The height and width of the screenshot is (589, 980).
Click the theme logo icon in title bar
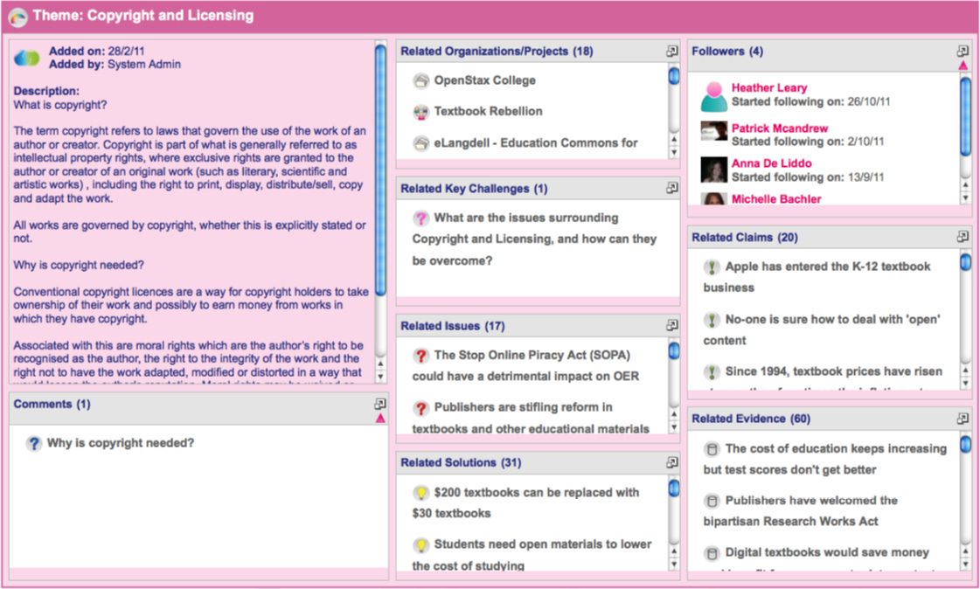[17, 17]
